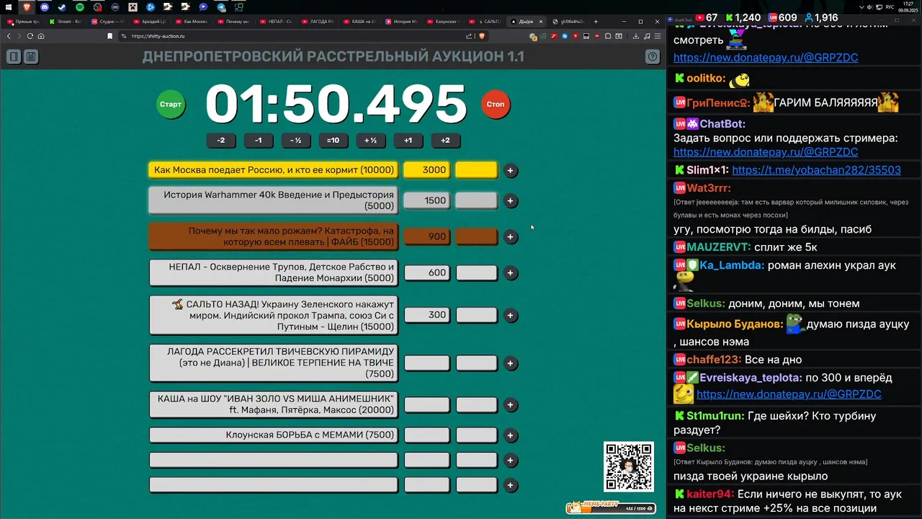Switch to the Stream - Kick browser tab
The height and width of the screenshot is (519, 922).
coord(65,22)
